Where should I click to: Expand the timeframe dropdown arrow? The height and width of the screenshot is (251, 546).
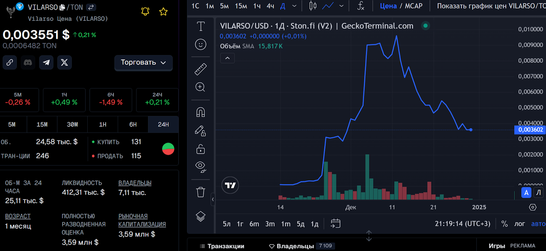(294, 6)
